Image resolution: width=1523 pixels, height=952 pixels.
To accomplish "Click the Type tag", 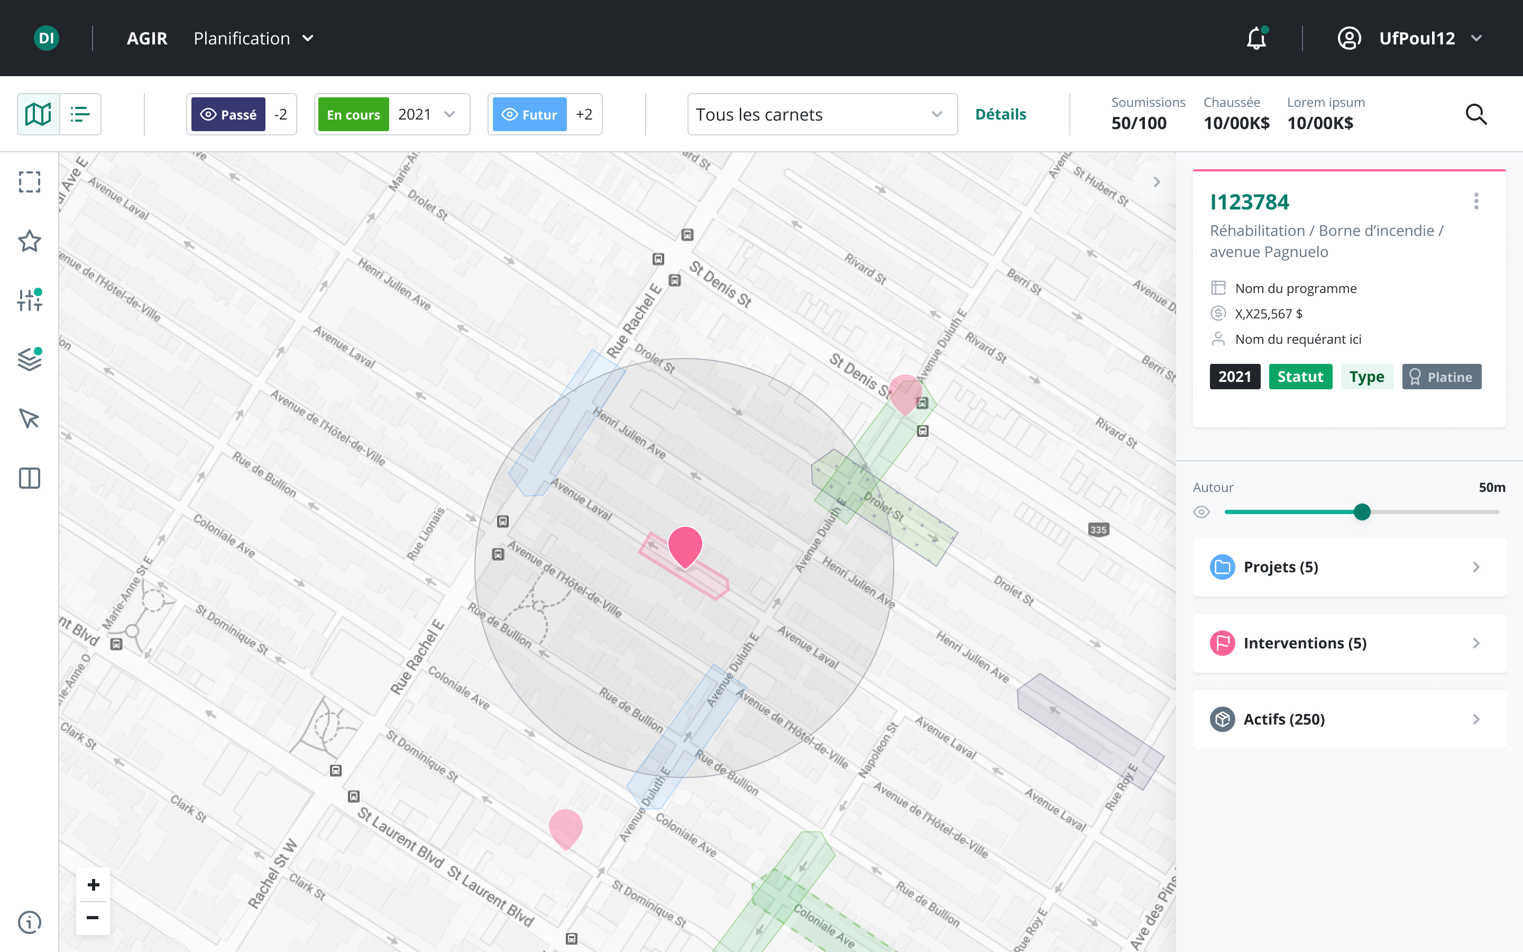I will coord(1367,377).
